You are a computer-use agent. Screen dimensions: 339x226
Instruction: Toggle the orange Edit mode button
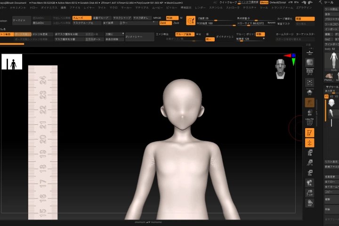[x=309, y=133]
